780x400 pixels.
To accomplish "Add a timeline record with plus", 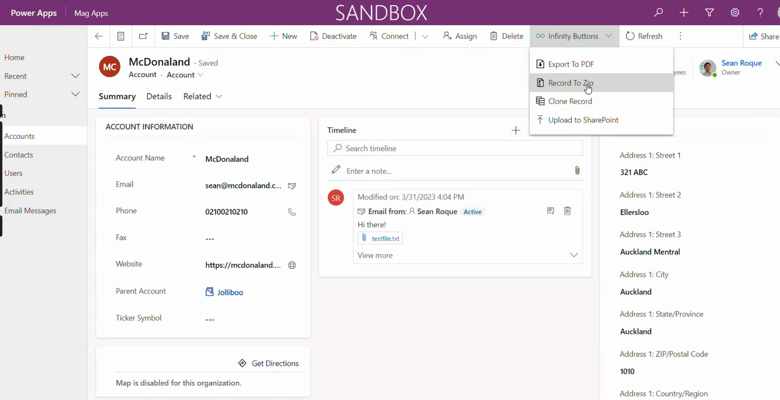I will click(516, 130).
